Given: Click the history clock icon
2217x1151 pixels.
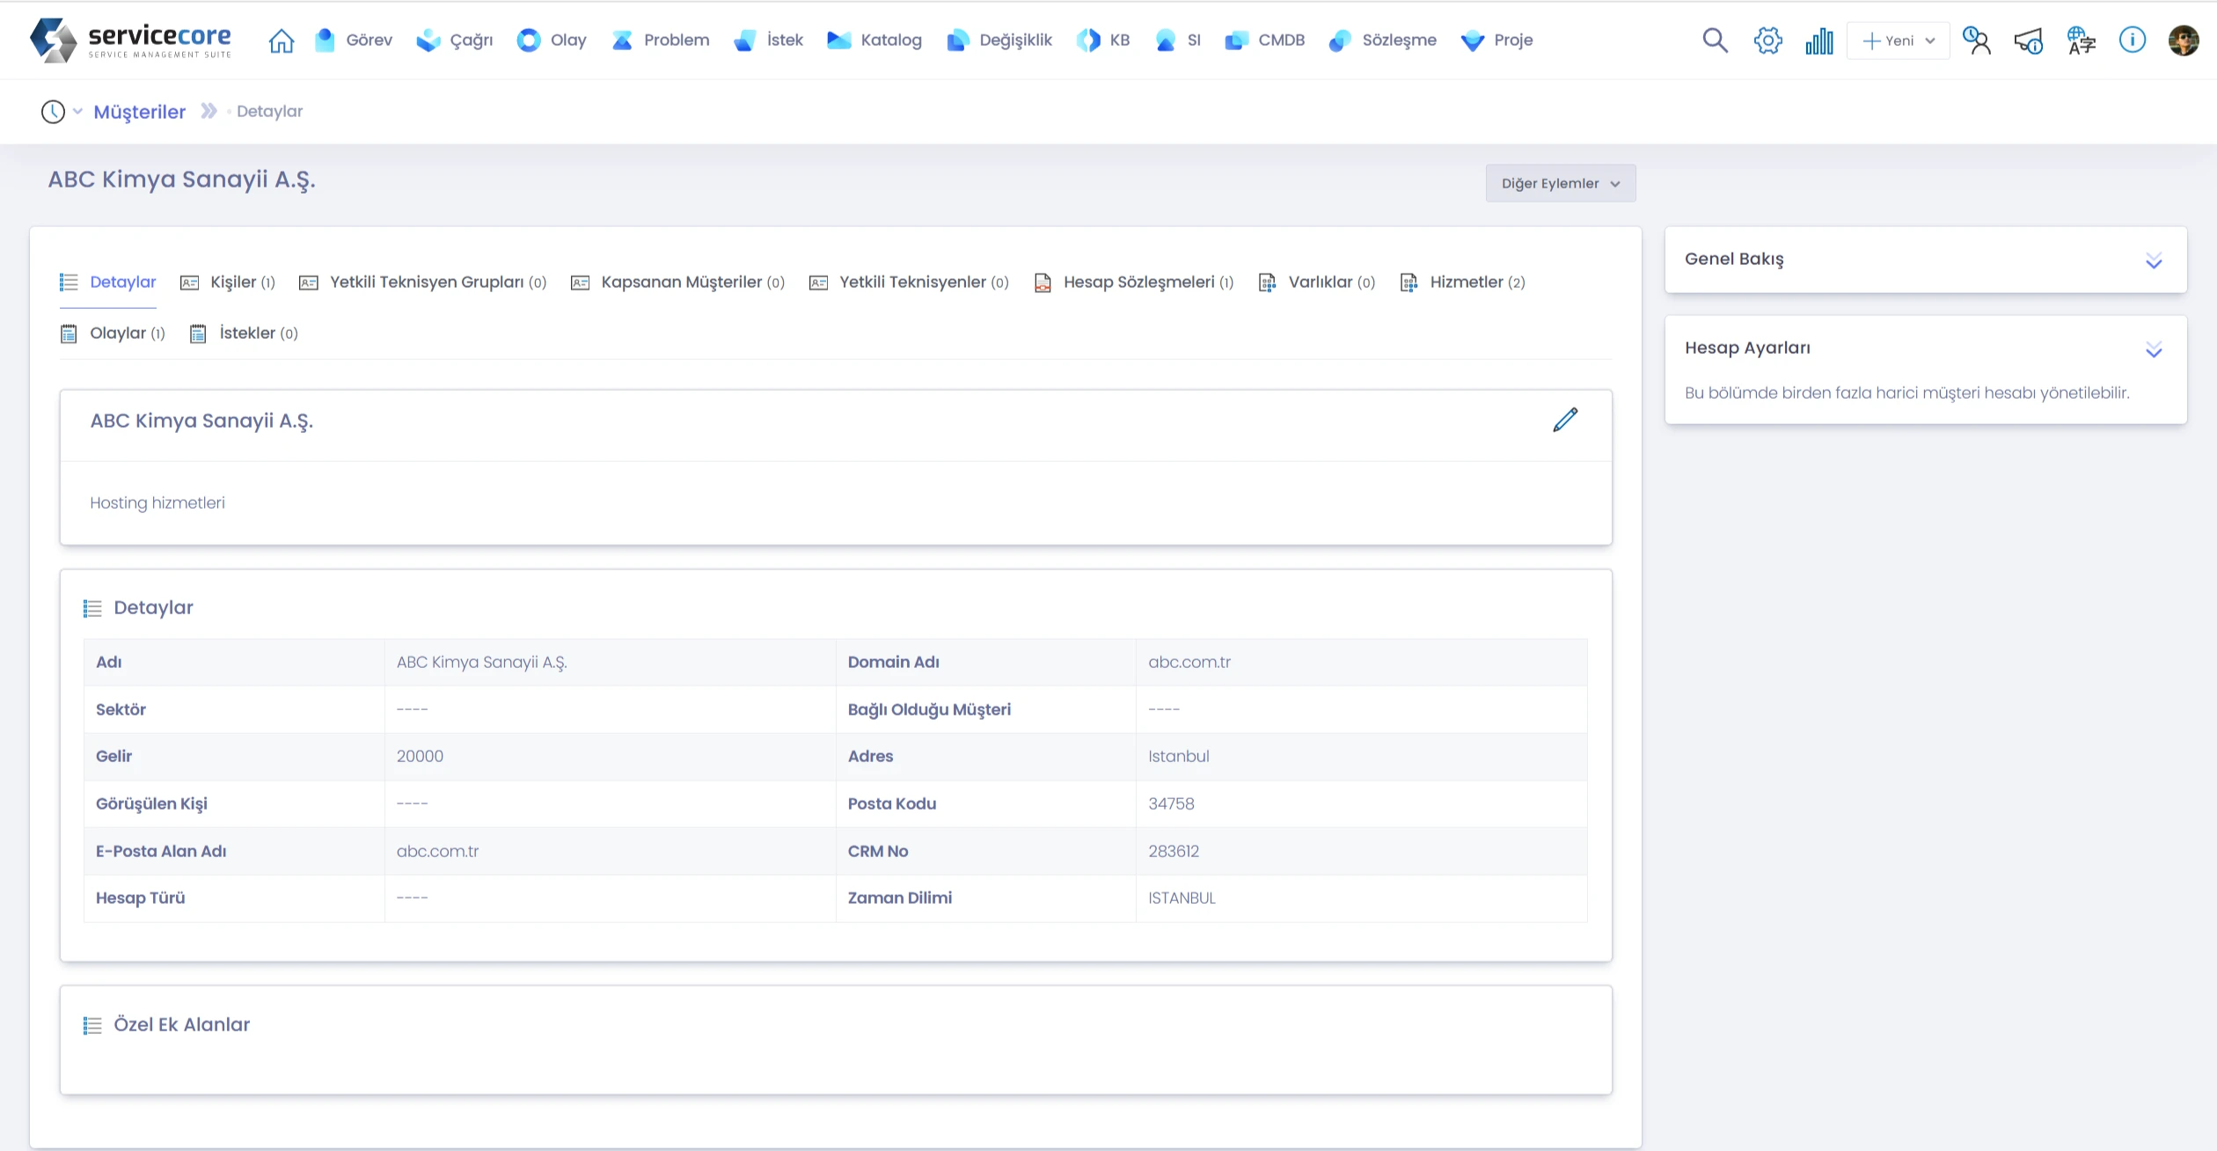Looking at the screenshot, I should click(x=53, y=112).
